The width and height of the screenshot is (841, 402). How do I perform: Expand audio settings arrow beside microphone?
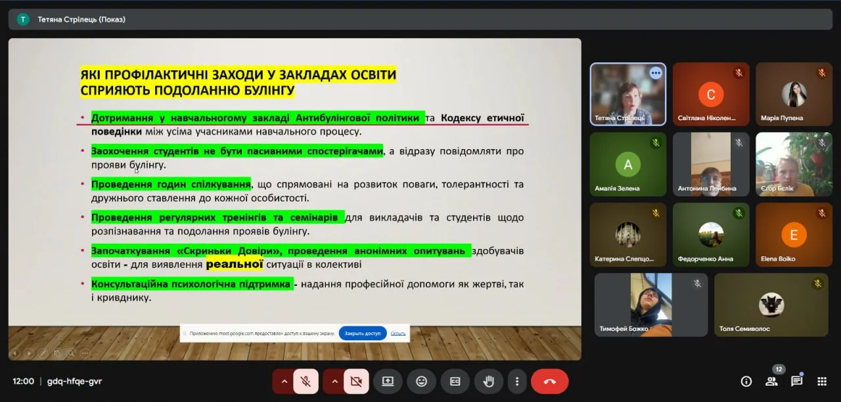(x=284, y=381)
